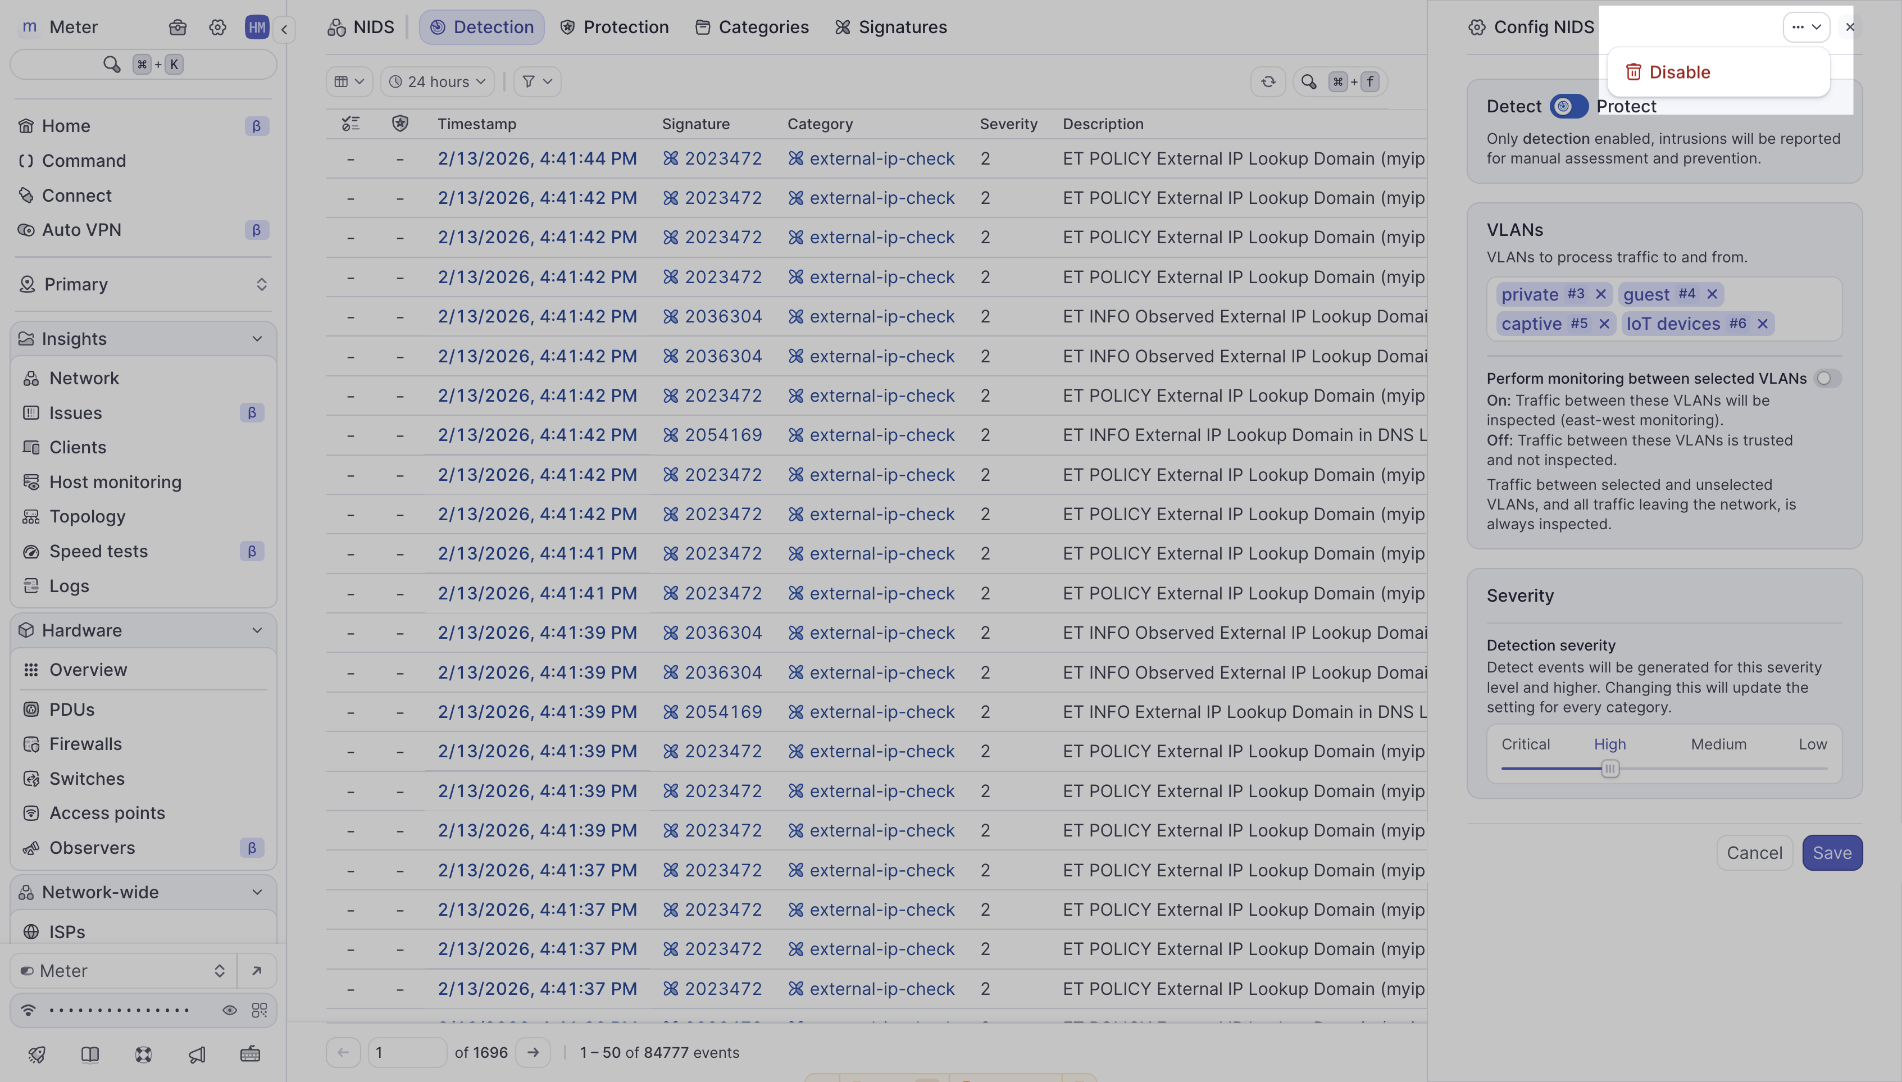
Task: Remove the guest #4 VLAN tag
Action: [x=1712, y=294]
